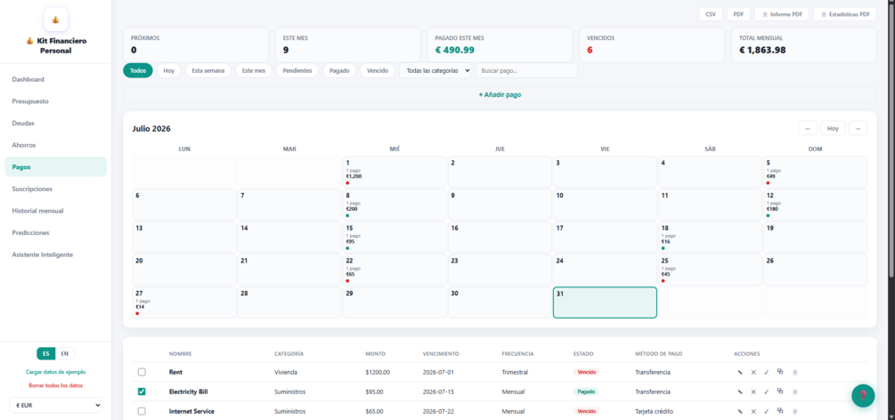Viewport: 895px width, 420px height.
Task: Delete the Electricity Bill payment via X icon
Action: [x=753, y=392]
